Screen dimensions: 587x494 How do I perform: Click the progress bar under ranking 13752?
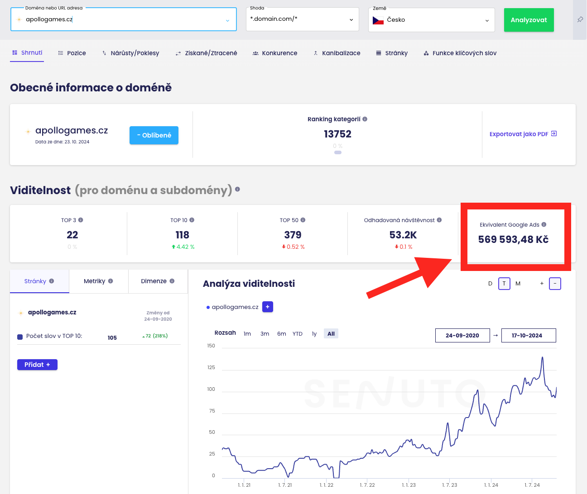(338, 152)
